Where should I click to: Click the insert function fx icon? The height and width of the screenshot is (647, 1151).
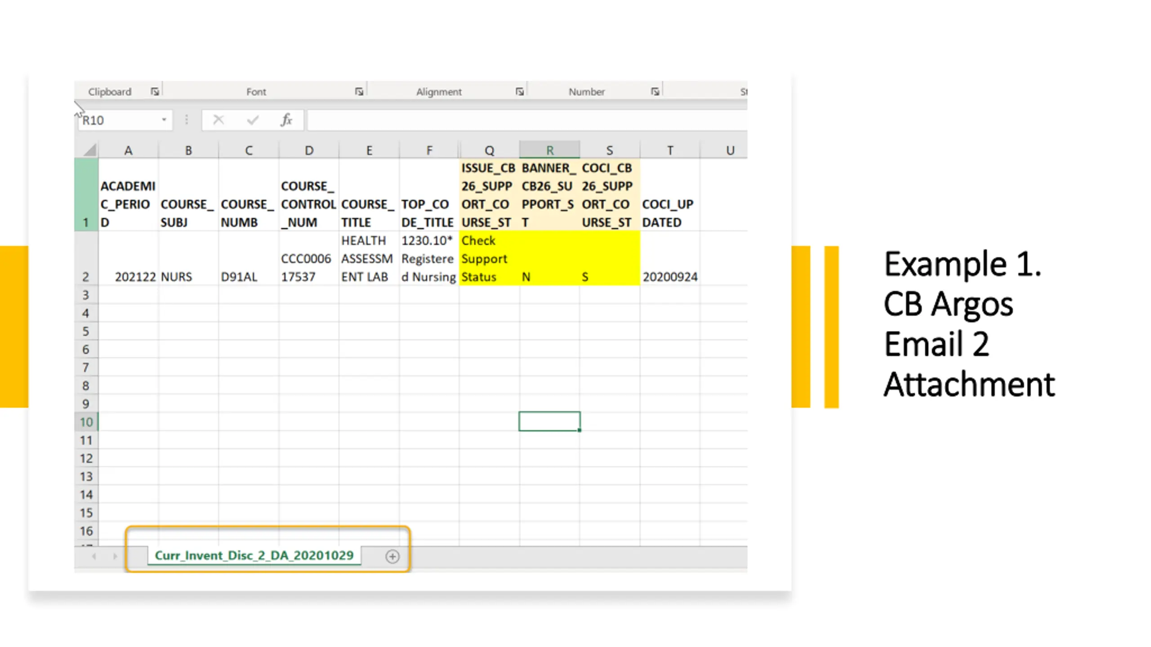[286, 120]
